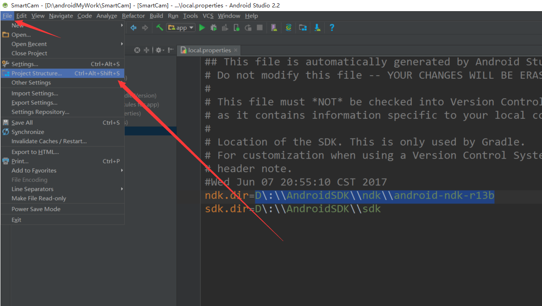This screenshot has width=542, height=306.
Task: Choose Open... from File menu
Action: click(x=63, y=35)
